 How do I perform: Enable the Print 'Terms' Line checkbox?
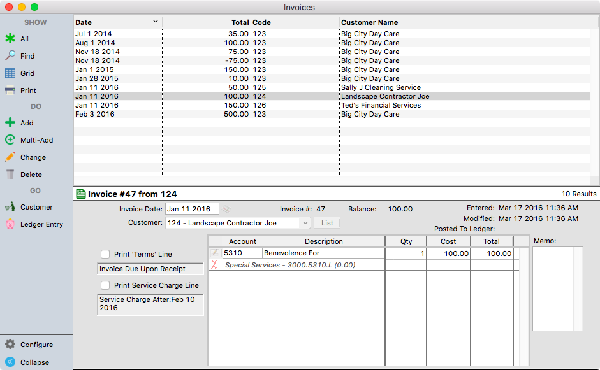coord(105,254)
